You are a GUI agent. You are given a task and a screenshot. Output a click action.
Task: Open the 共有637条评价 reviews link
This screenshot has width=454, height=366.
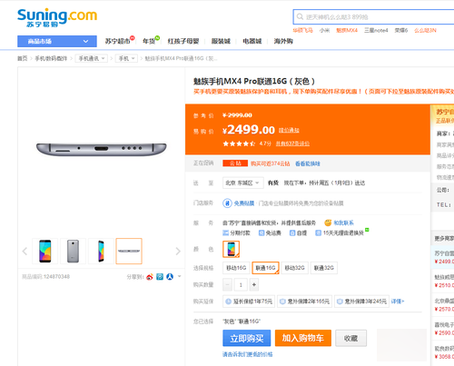[x=292, y=143]
